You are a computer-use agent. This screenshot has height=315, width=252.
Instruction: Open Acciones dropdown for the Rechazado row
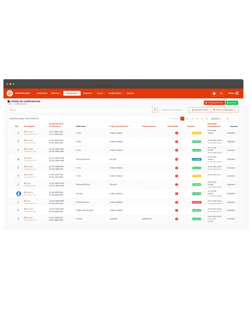(x=232, y=202)
